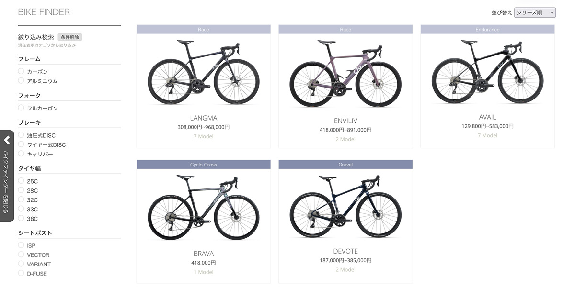Open the 並び替え sort dropdown
Screen dimensions: 575x287
tap(535, 13)
